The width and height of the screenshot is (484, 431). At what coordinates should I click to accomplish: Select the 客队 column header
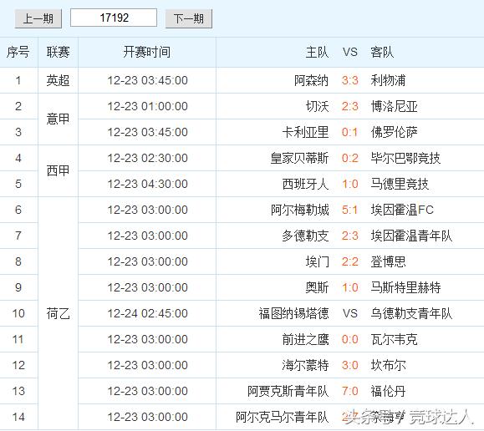coord(382,52)
